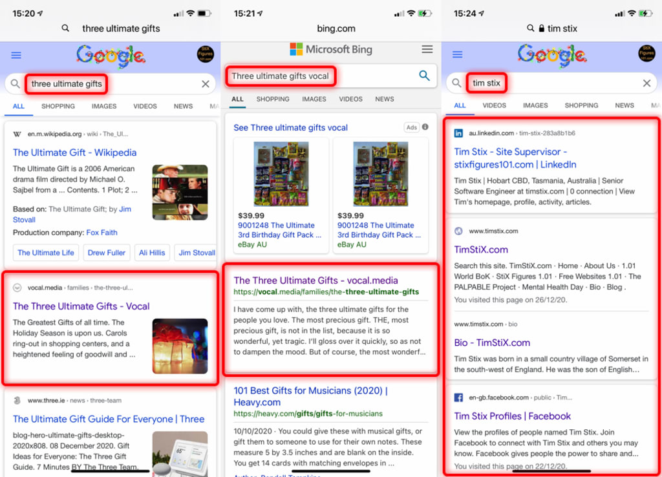Tap magnifier inside 'three ultimate gifts' search box
The width and height of the screenshot is (662, 477).
(16, 83)
